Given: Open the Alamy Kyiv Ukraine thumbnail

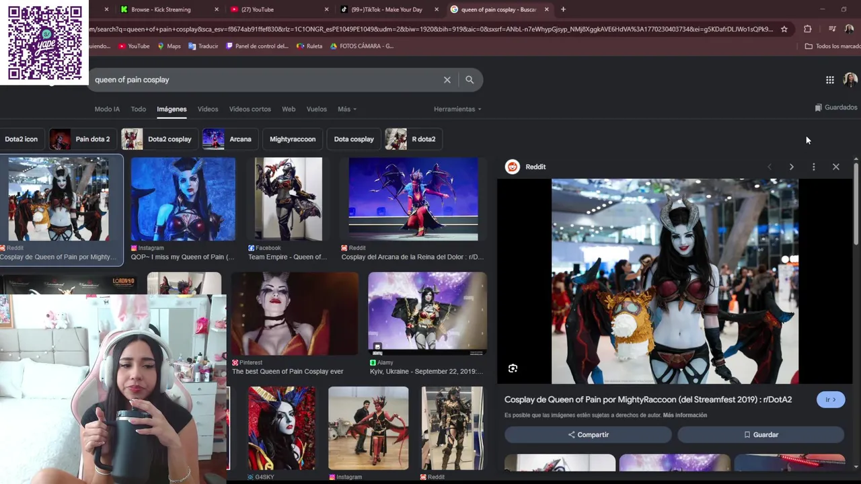Looking at the screenshot, I should coord(427,313).
